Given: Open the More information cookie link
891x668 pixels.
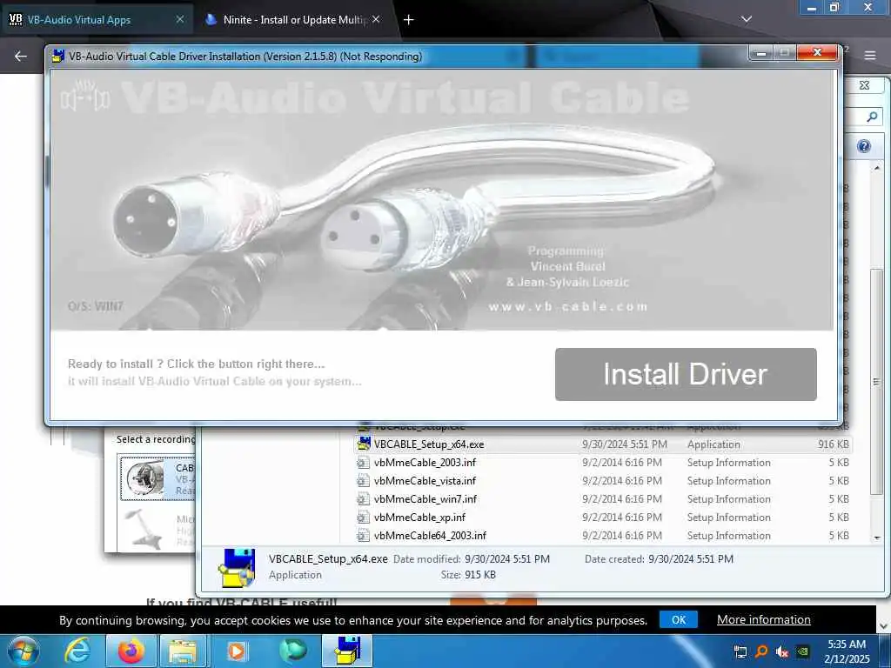Looking at the screenshot, I should 763,619.
